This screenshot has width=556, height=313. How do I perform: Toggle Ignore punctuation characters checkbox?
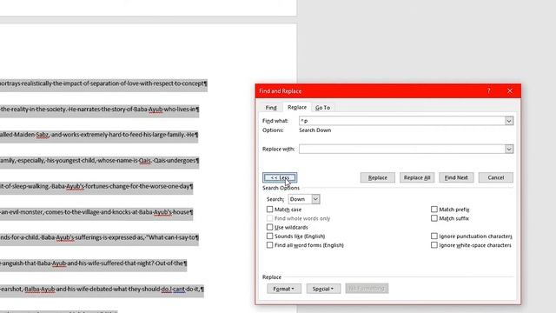(x=434, y=236)
